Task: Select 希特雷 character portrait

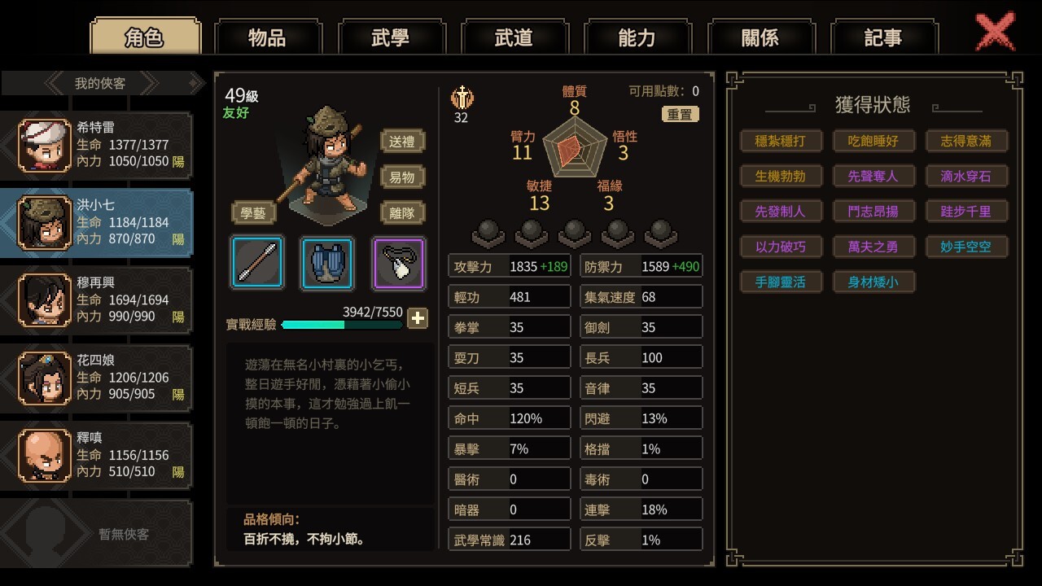Action: click(45, 145)
